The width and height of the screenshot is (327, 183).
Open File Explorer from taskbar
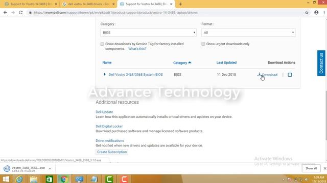[x=34, y=179]
